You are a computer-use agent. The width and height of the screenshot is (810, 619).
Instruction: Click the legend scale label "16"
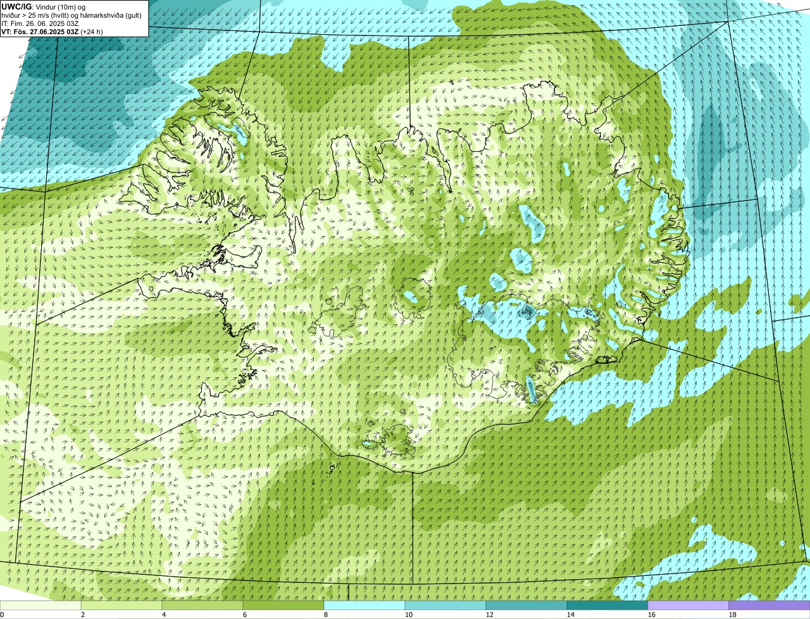652,615
